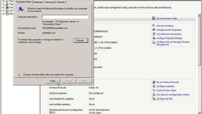Open the Hardware tab

tap(38, 2)
